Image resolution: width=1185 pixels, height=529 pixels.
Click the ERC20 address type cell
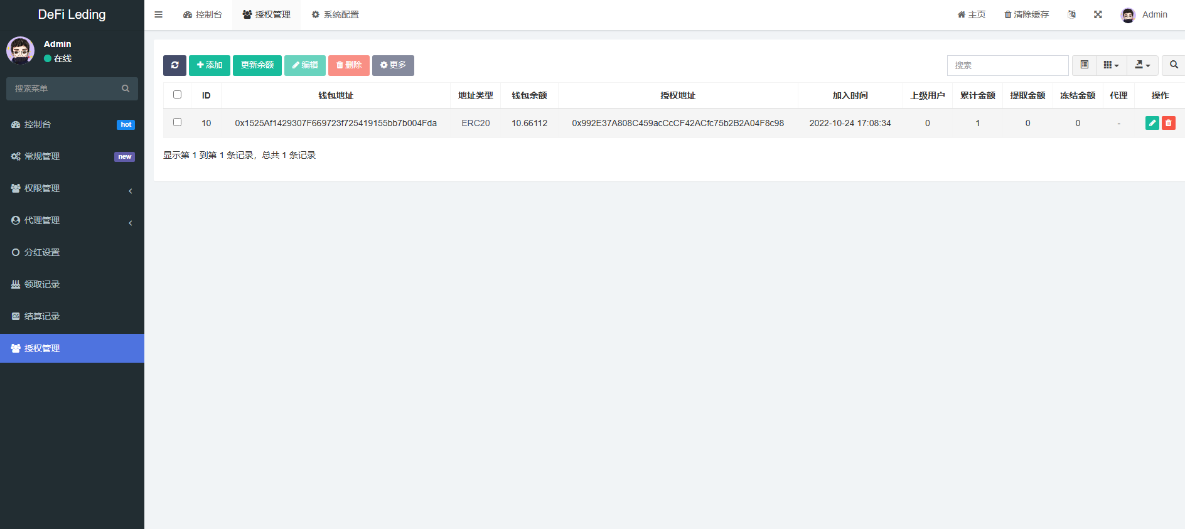[x=476, y=123]
